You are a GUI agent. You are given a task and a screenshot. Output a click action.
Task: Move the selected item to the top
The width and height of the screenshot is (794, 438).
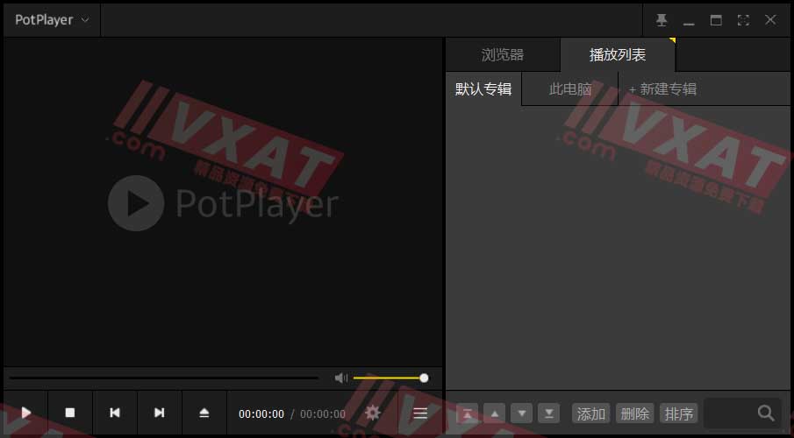(x=468, y=413)
